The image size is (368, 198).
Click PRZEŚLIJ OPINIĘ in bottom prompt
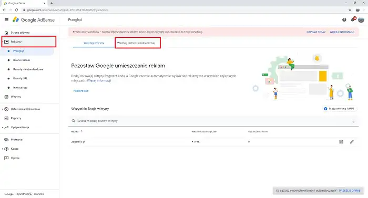(x=350, y=191)
